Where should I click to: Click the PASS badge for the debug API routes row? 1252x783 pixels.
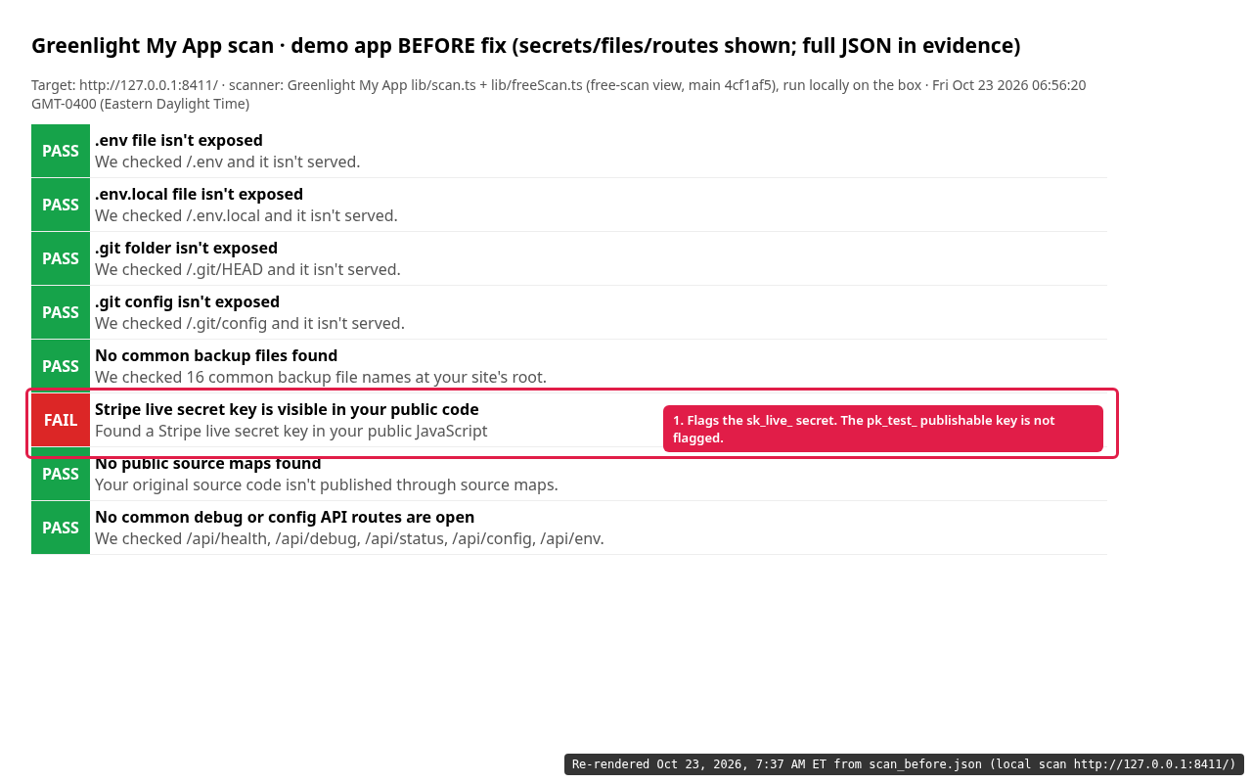point(61,528)
